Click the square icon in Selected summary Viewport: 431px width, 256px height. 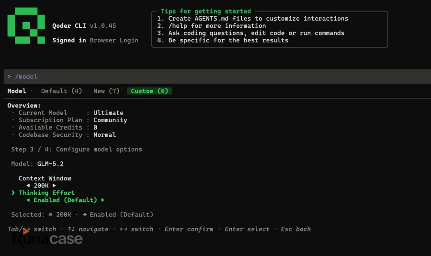coord(51,214)
